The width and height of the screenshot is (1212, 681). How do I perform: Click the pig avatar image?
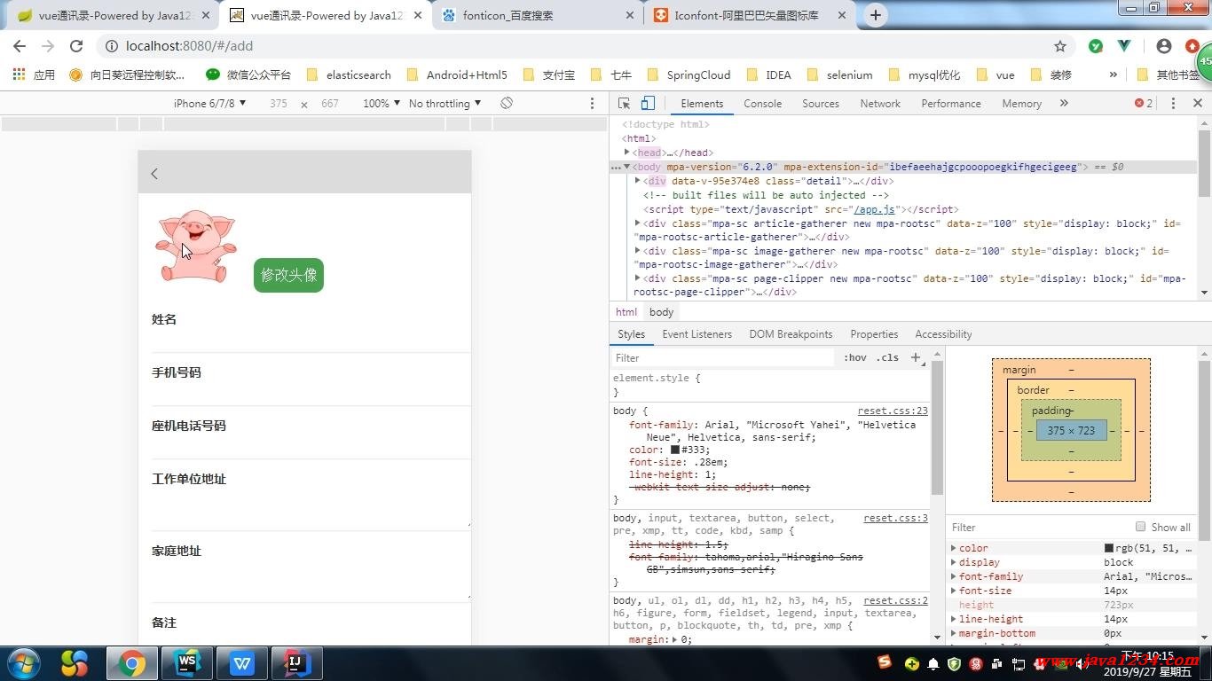coord(195,246)
